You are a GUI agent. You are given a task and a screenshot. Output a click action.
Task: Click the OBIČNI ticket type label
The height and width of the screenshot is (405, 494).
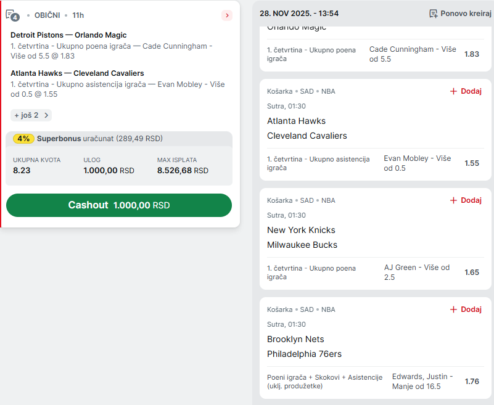tap(47, 15)
